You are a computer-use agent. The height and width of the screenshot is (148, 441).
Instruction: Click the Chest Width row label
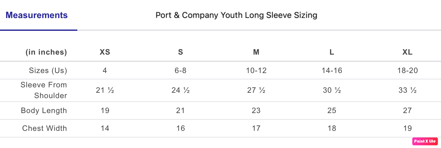[45, 128]
